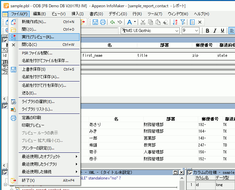Click the first_name column field in design

[92, 55]
